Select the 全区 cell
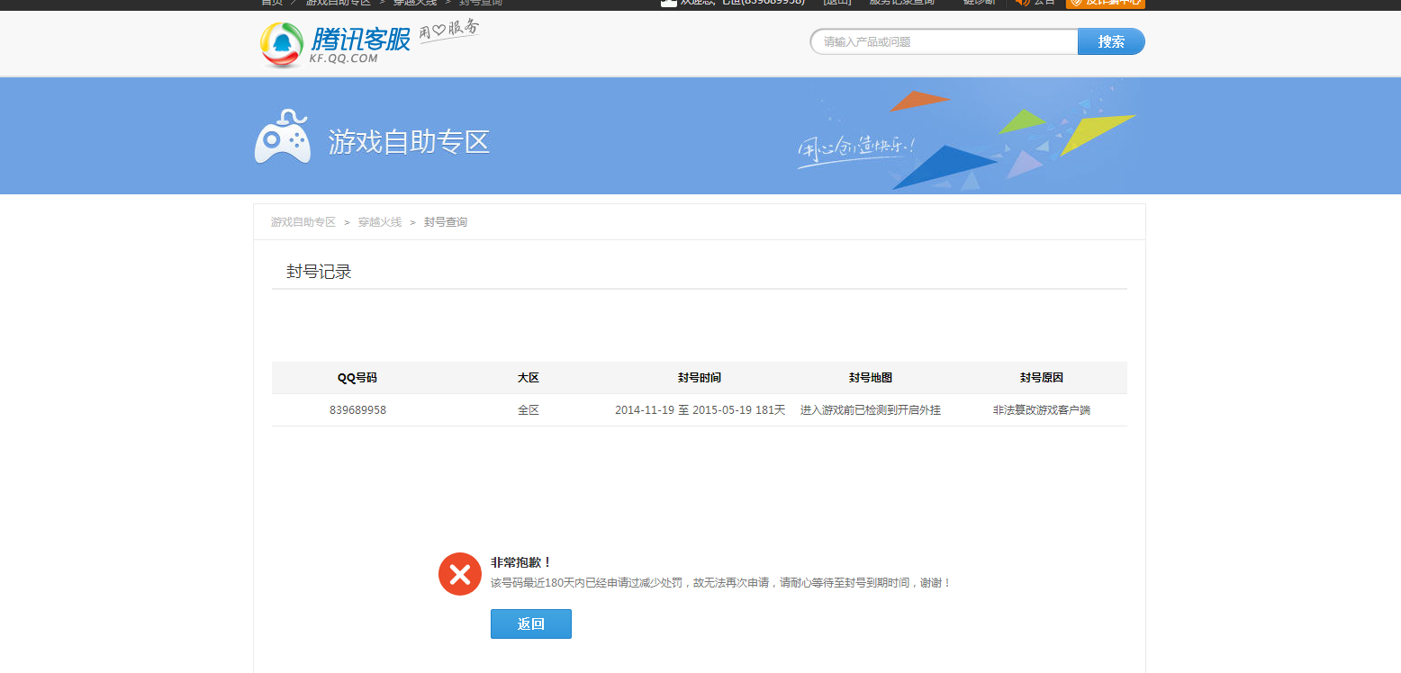The height and width of the screenshot is (673, 1401). click(x=529, y=410)
